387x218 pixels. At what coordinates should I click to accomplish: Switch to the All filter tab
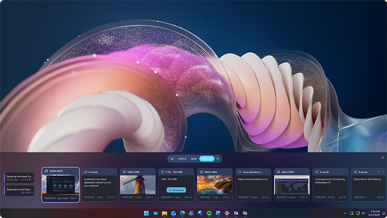coord(172,159)
